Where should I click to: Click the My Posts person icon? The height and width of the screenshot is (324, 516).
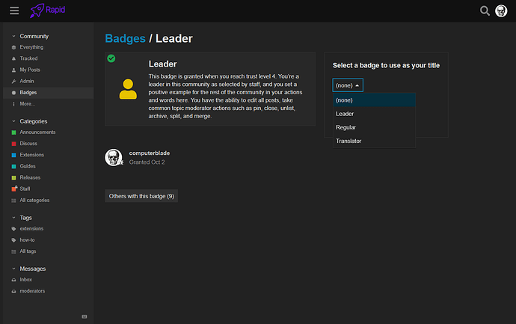click(x=13, y=70)
